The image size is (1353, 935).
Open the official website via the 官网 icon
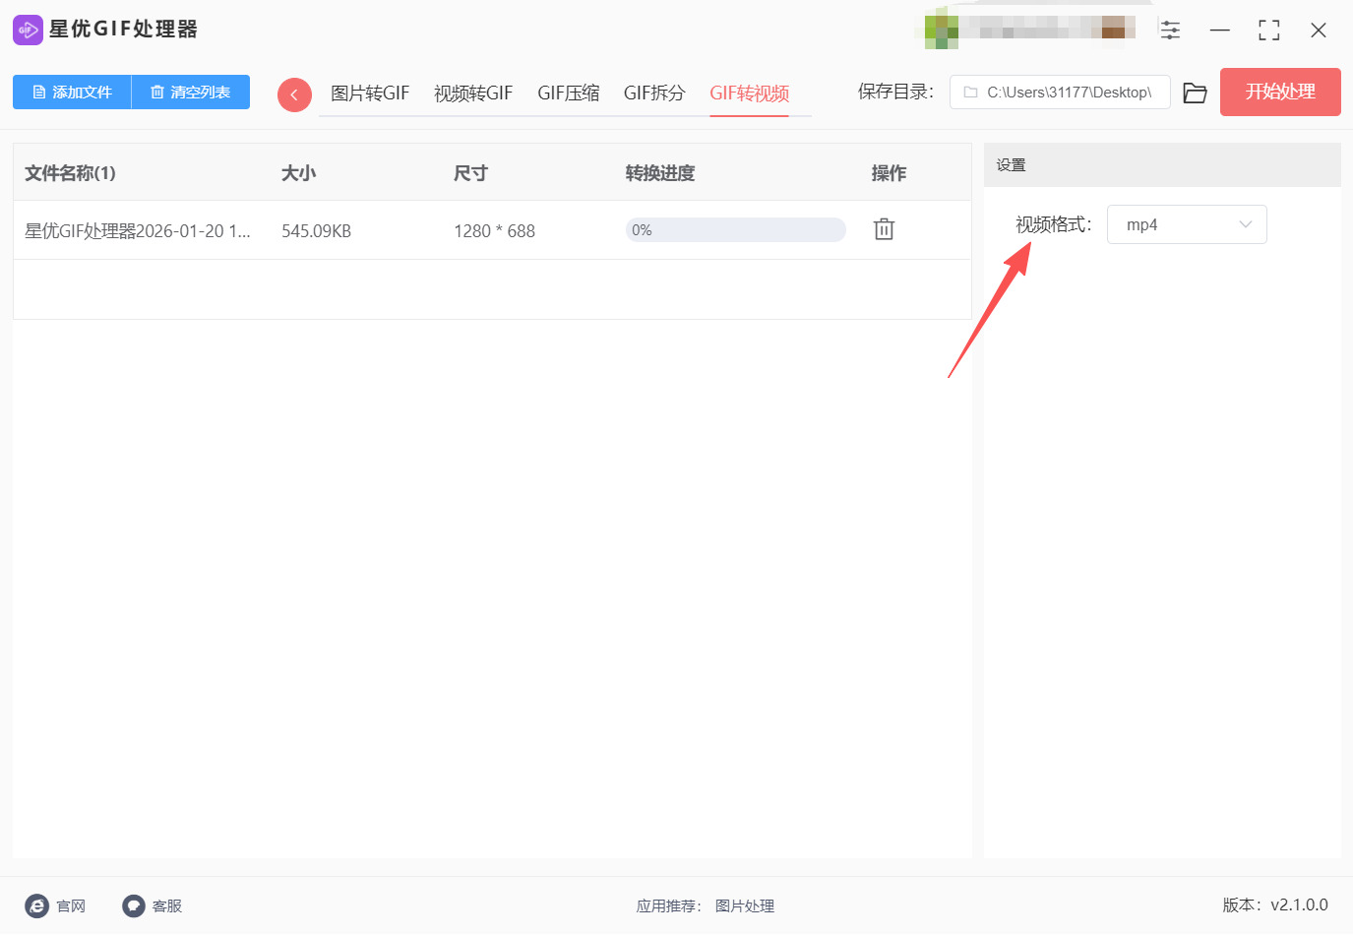36,905
